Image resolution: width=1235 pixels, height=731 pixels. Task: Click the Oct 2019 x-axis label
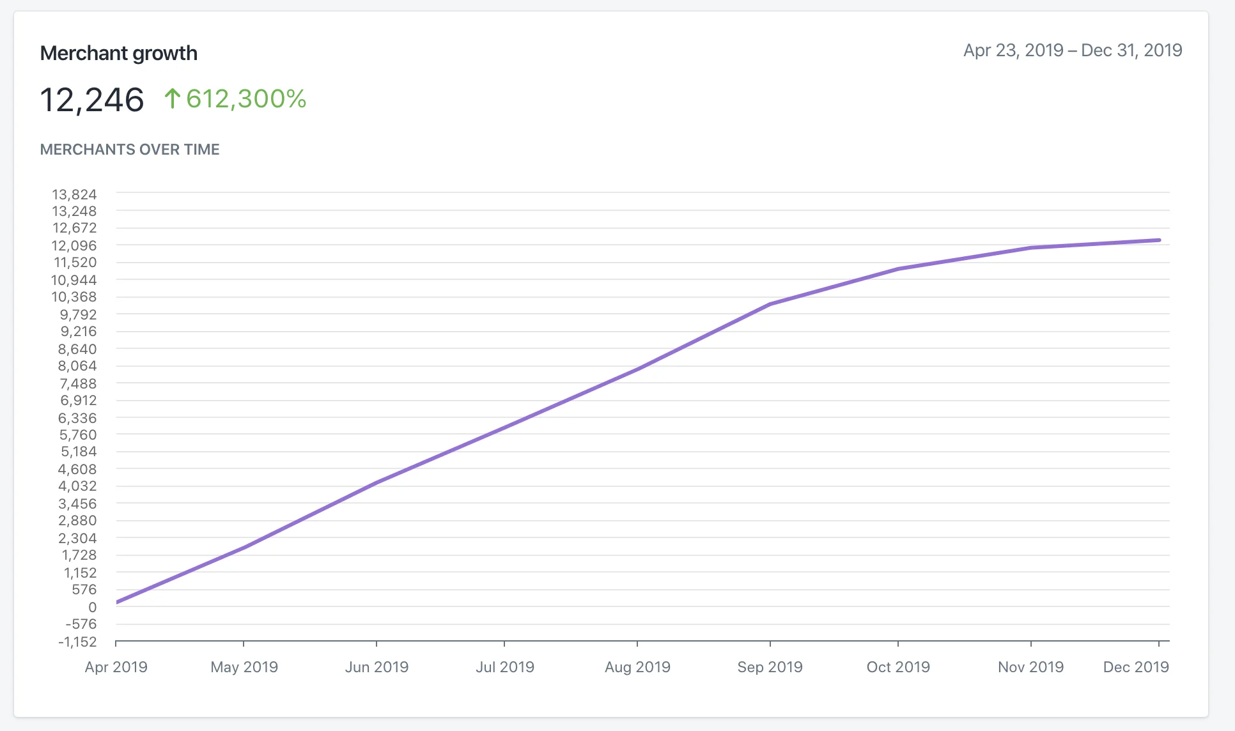tap(898, 667)
